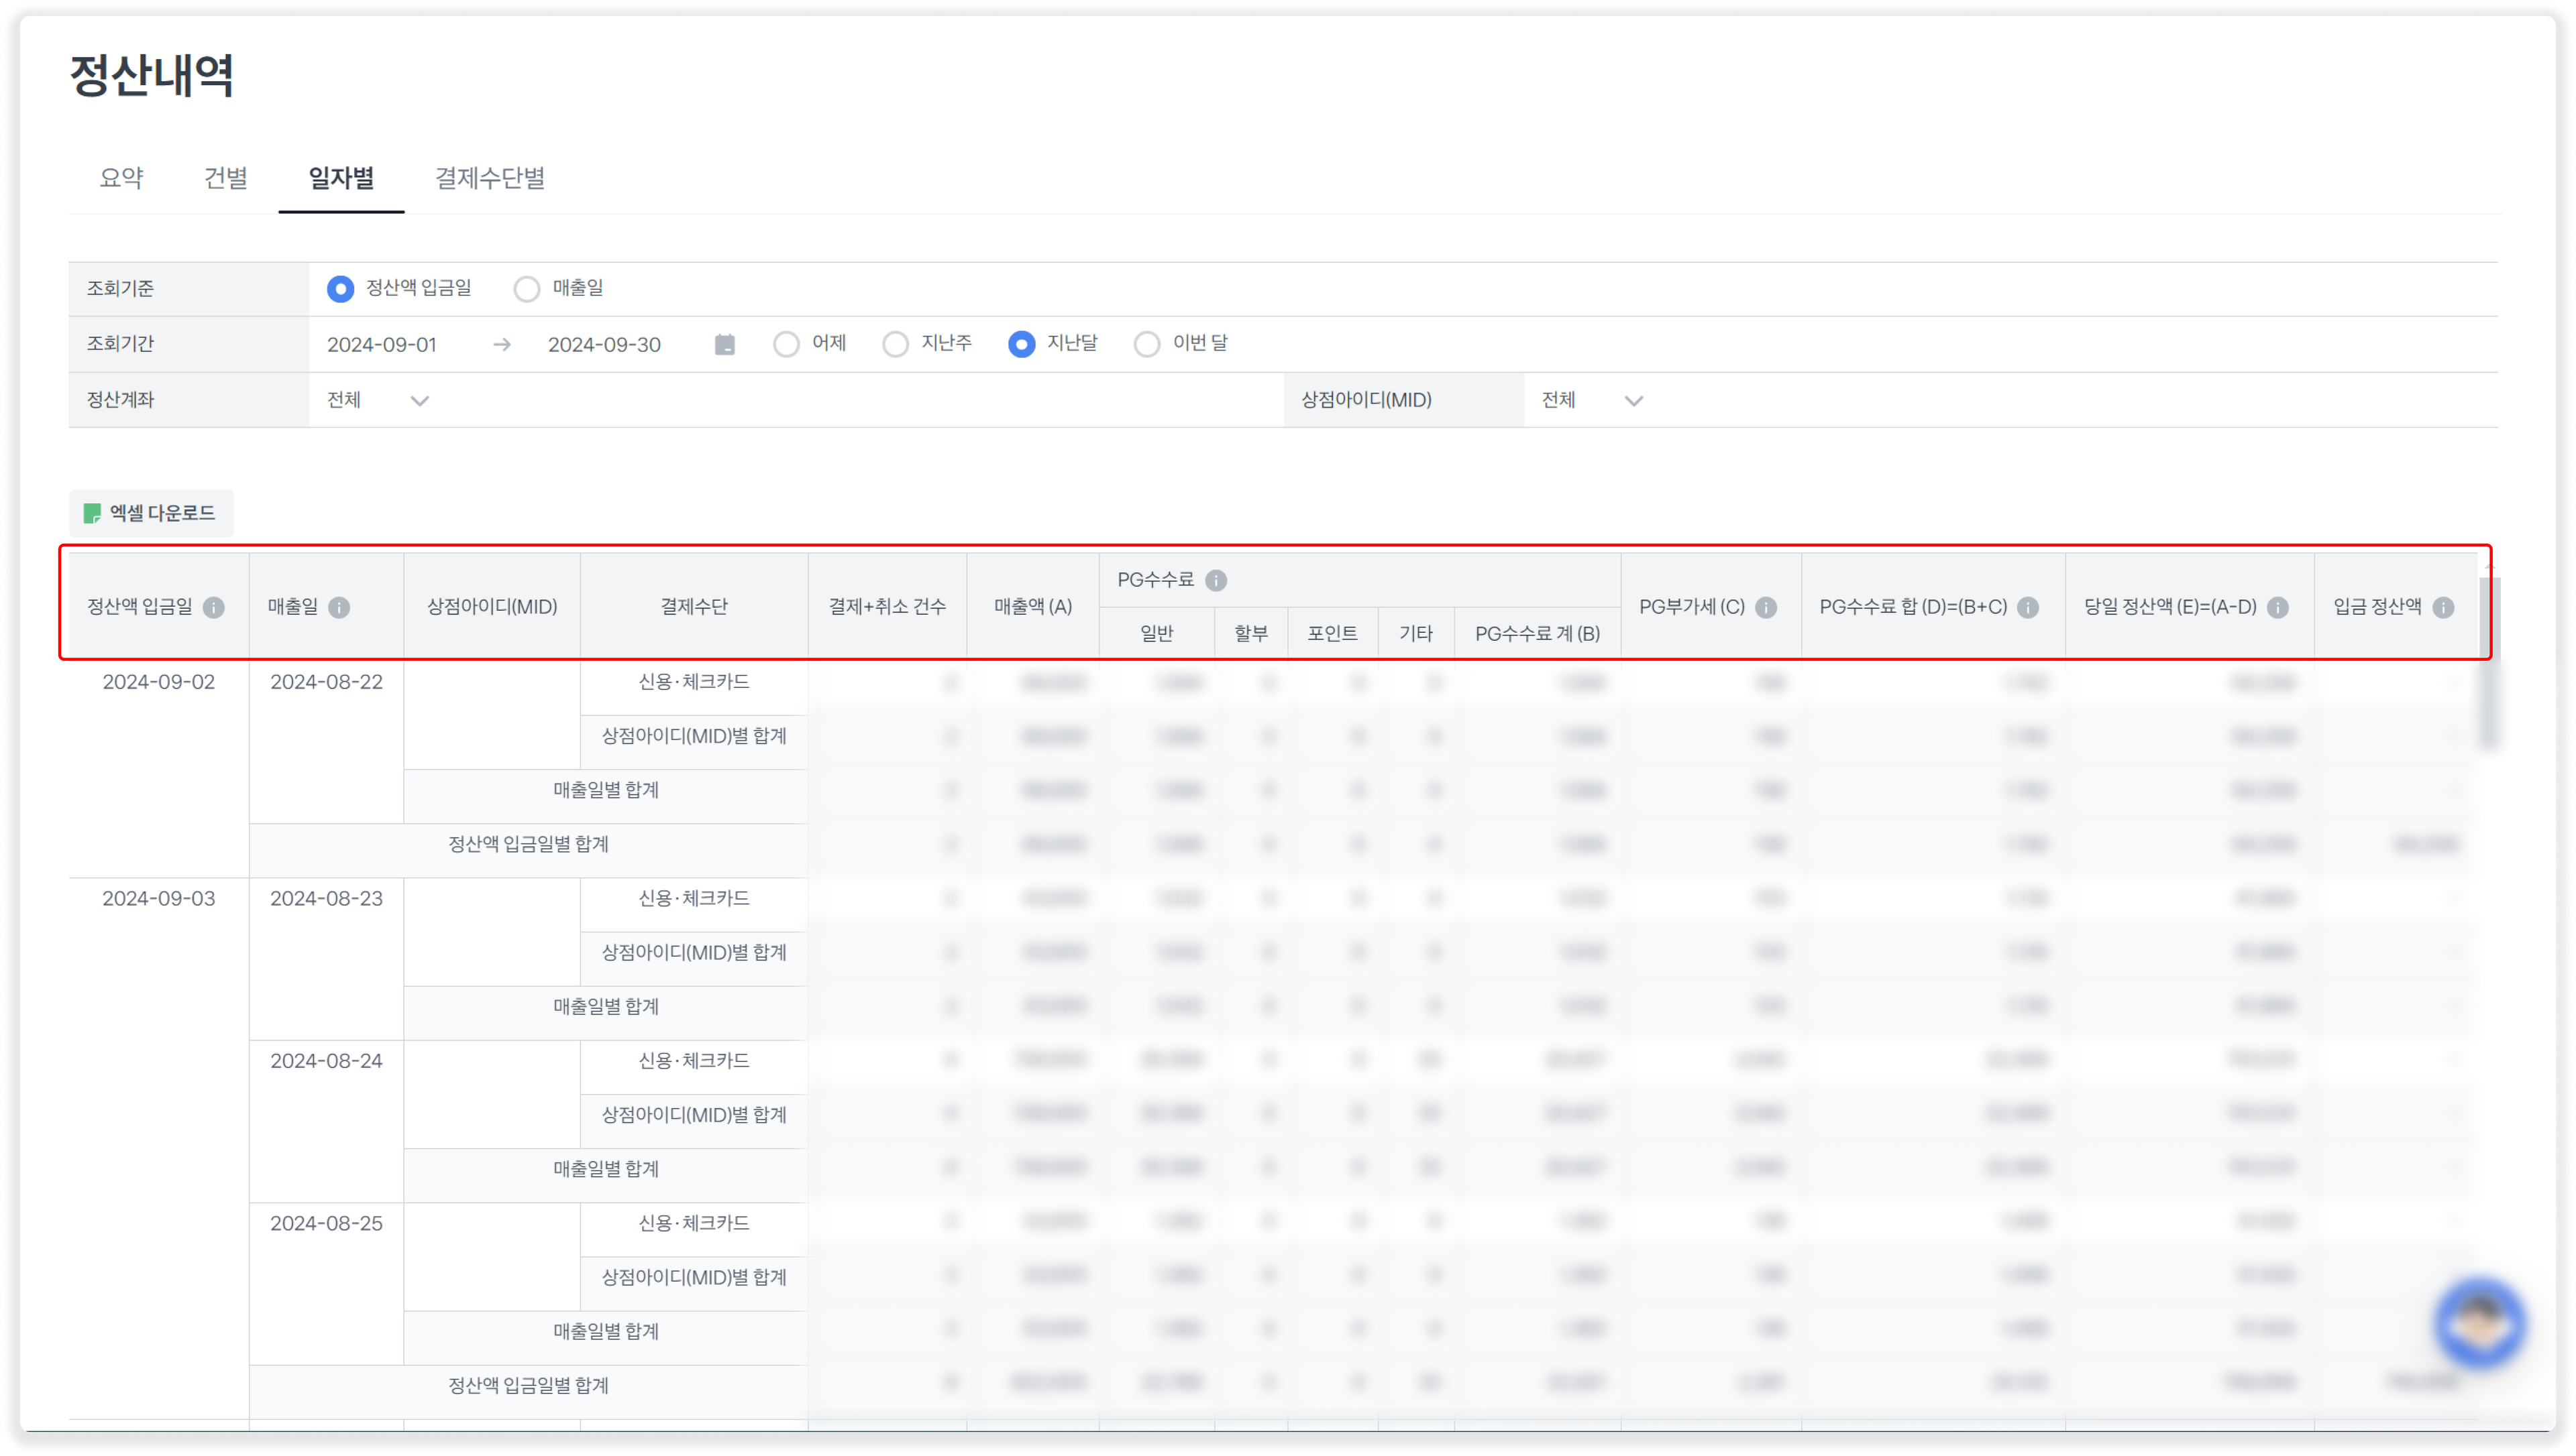Click info icon beside PG부가세 (C) header
Viewport: 2576px width, 1456px height.
pyautogui.click(x=1766, y=607)
